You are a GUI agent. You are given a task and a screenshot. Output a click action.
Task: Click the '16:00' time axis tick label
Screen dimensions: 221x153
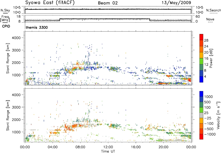pos(136,147)
